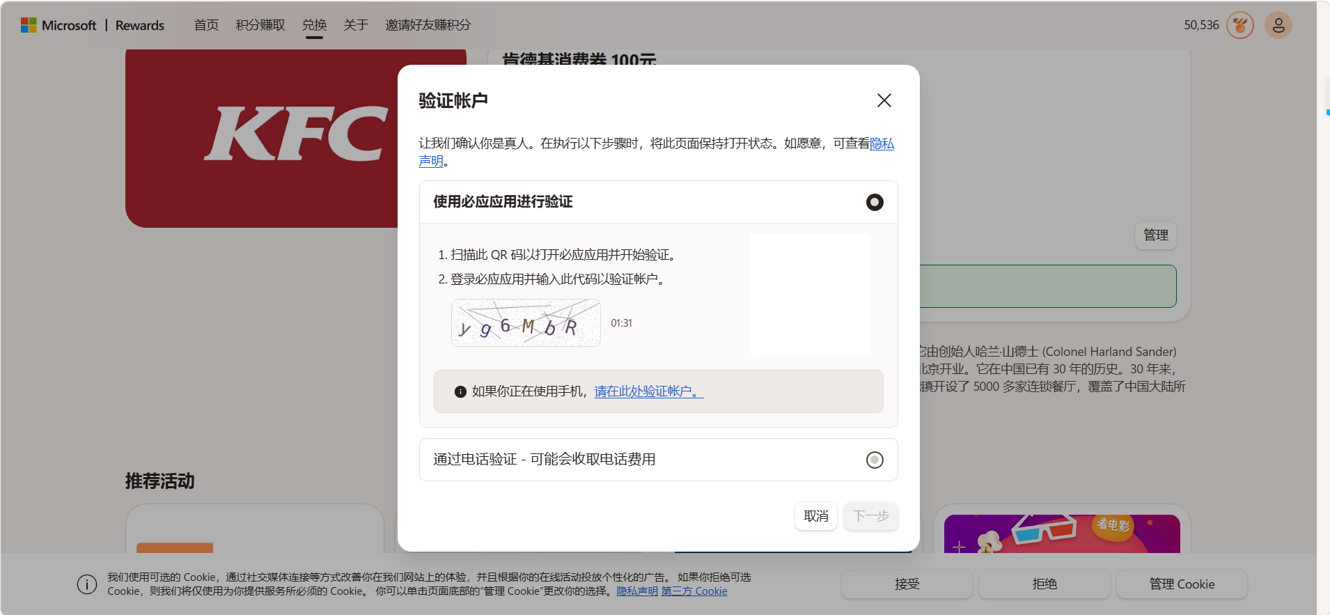Open the rewards medal icon beside 50,536
The width and height of the screenshot is (1330, 615).
1240,25
